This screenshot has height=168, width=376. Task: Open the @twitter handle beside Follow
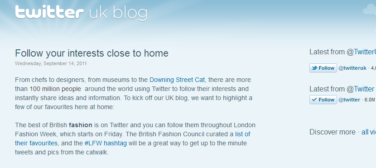(x=349, y=100)
